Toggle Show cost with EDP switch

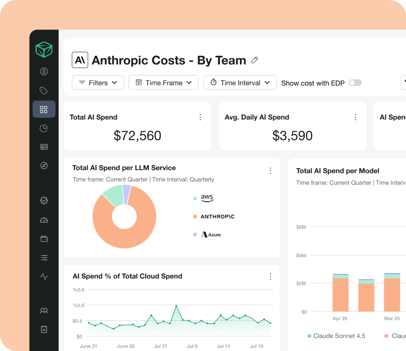pos(355,83)
